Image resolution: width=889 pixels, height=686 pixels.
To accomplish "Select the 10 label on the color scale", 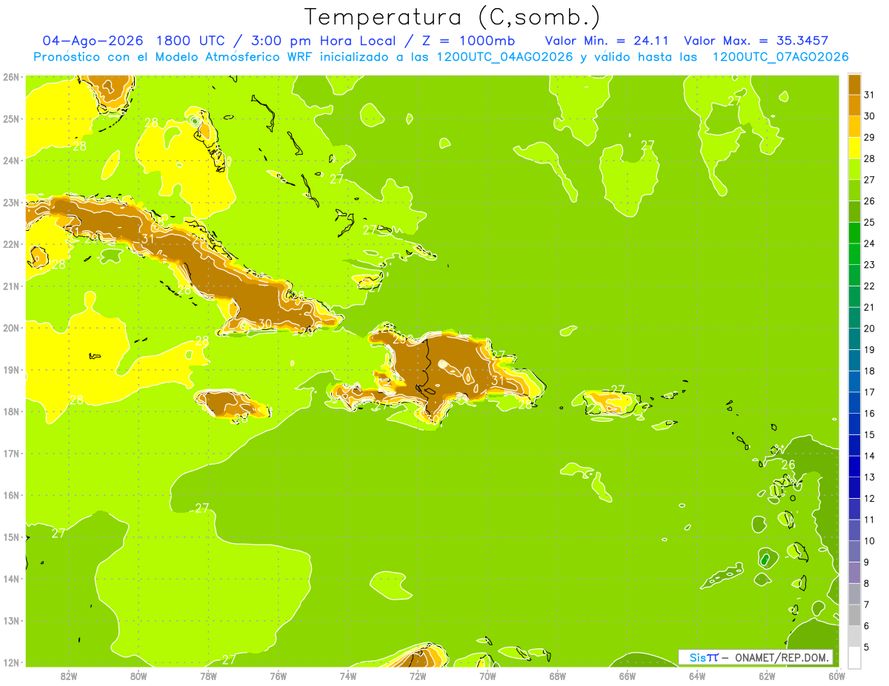I will pos(870,541).
